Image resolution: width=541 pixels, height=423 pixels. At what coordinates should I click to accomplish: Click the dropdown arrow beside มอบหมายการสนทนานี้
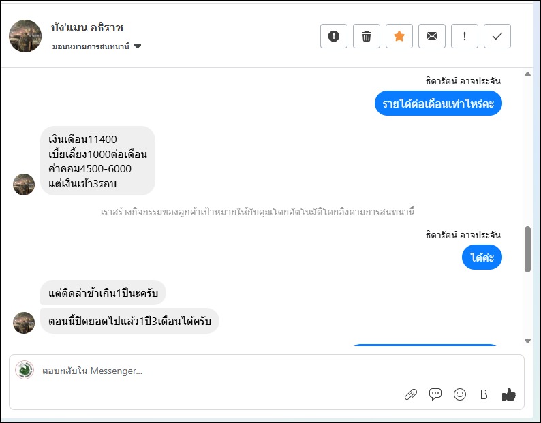138,46
